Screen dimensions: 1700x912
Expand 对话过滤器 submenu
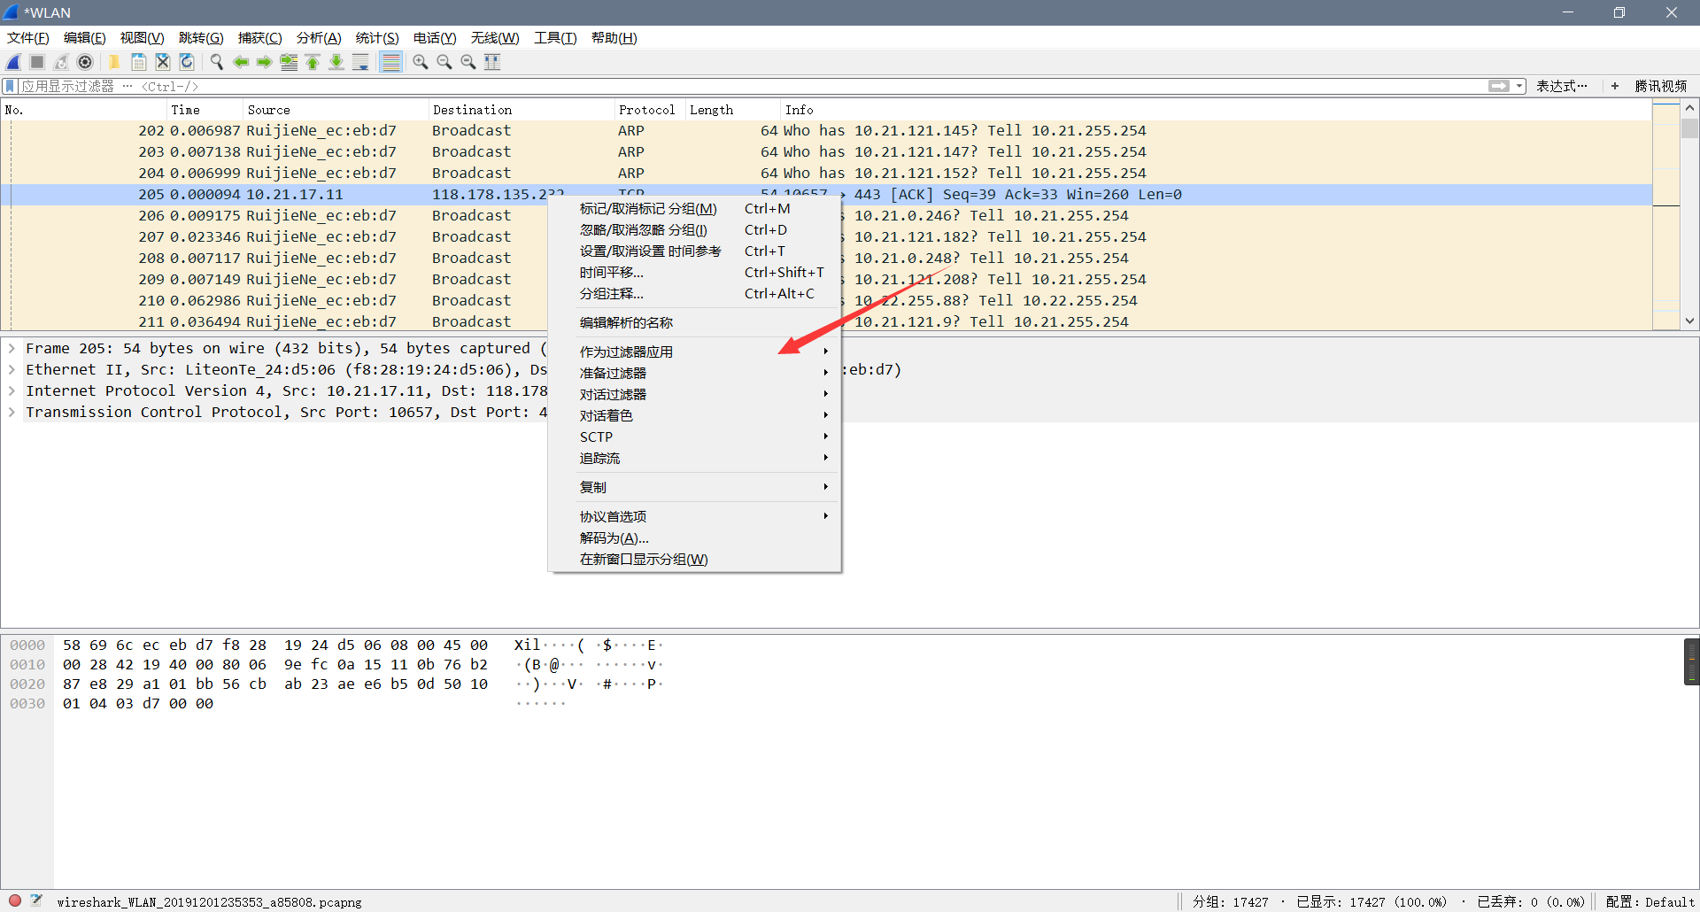[695, 394]
